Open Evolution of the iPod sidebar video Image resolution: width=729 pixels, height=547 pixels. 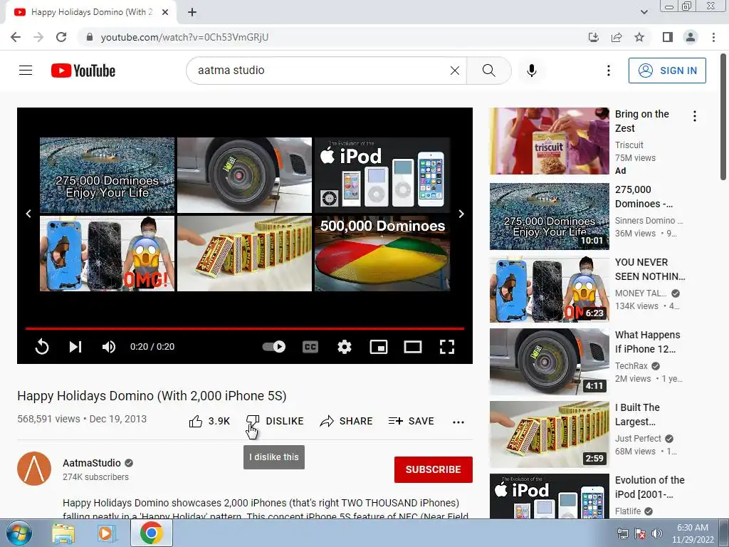click(x=549, y=496)
